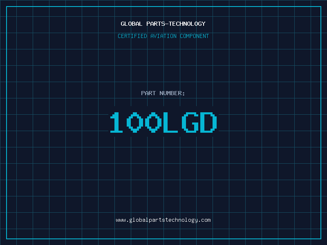Viewport: 327px width, 245px height.
Task: Select the CERTIFIED AVIATION COMPONENT subtitle
Action: click(x=163, y=36)
